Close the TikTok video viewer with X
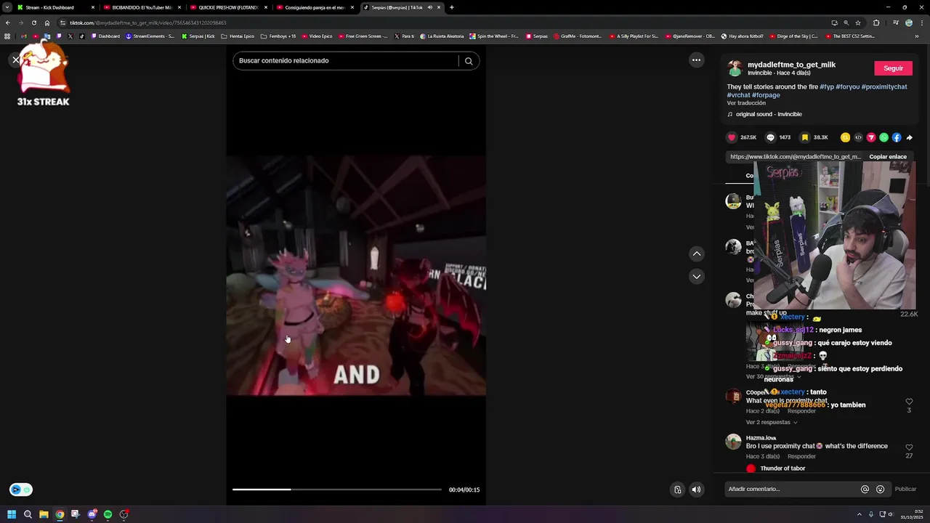Screen dimensions: 930x523 15,60
